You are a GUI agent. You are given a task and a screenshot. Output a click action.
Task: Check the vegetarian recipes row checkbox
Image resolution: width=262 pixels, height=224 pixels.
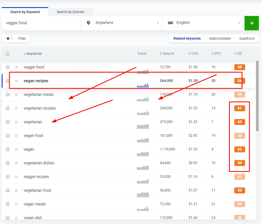point(8,108)
